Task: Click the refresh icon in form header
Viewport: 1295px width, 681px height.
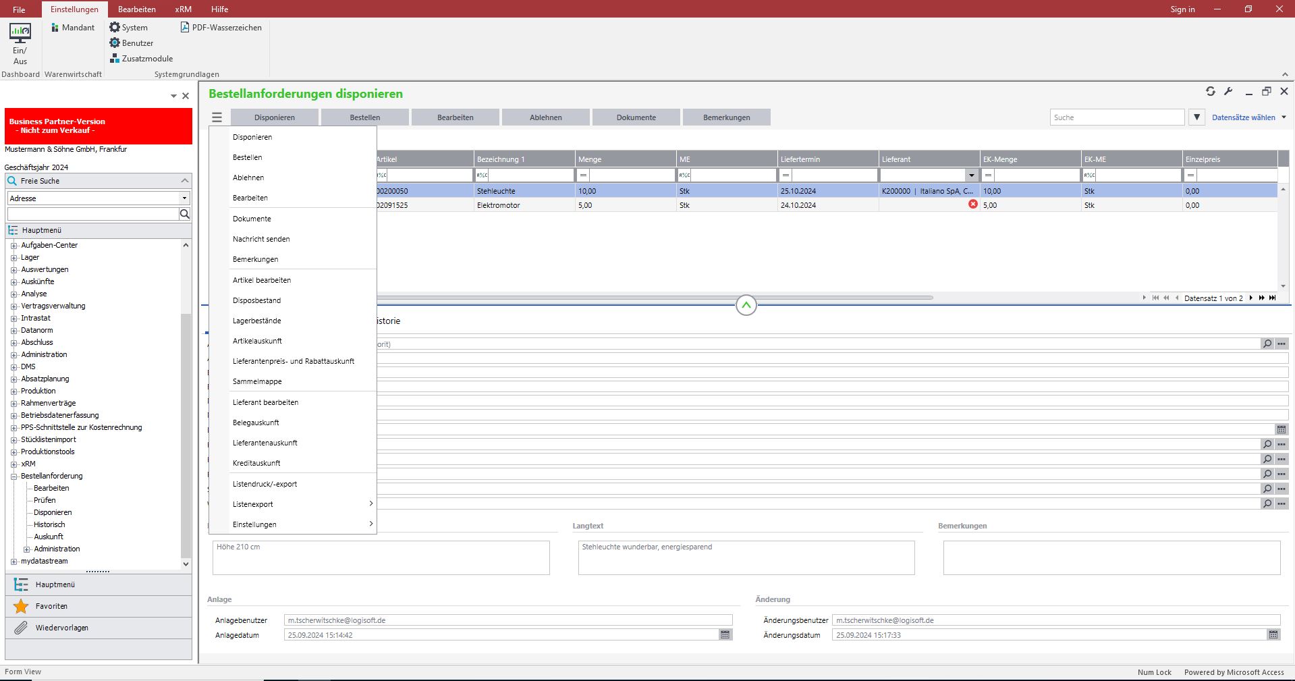Action: click(1211, 91)
